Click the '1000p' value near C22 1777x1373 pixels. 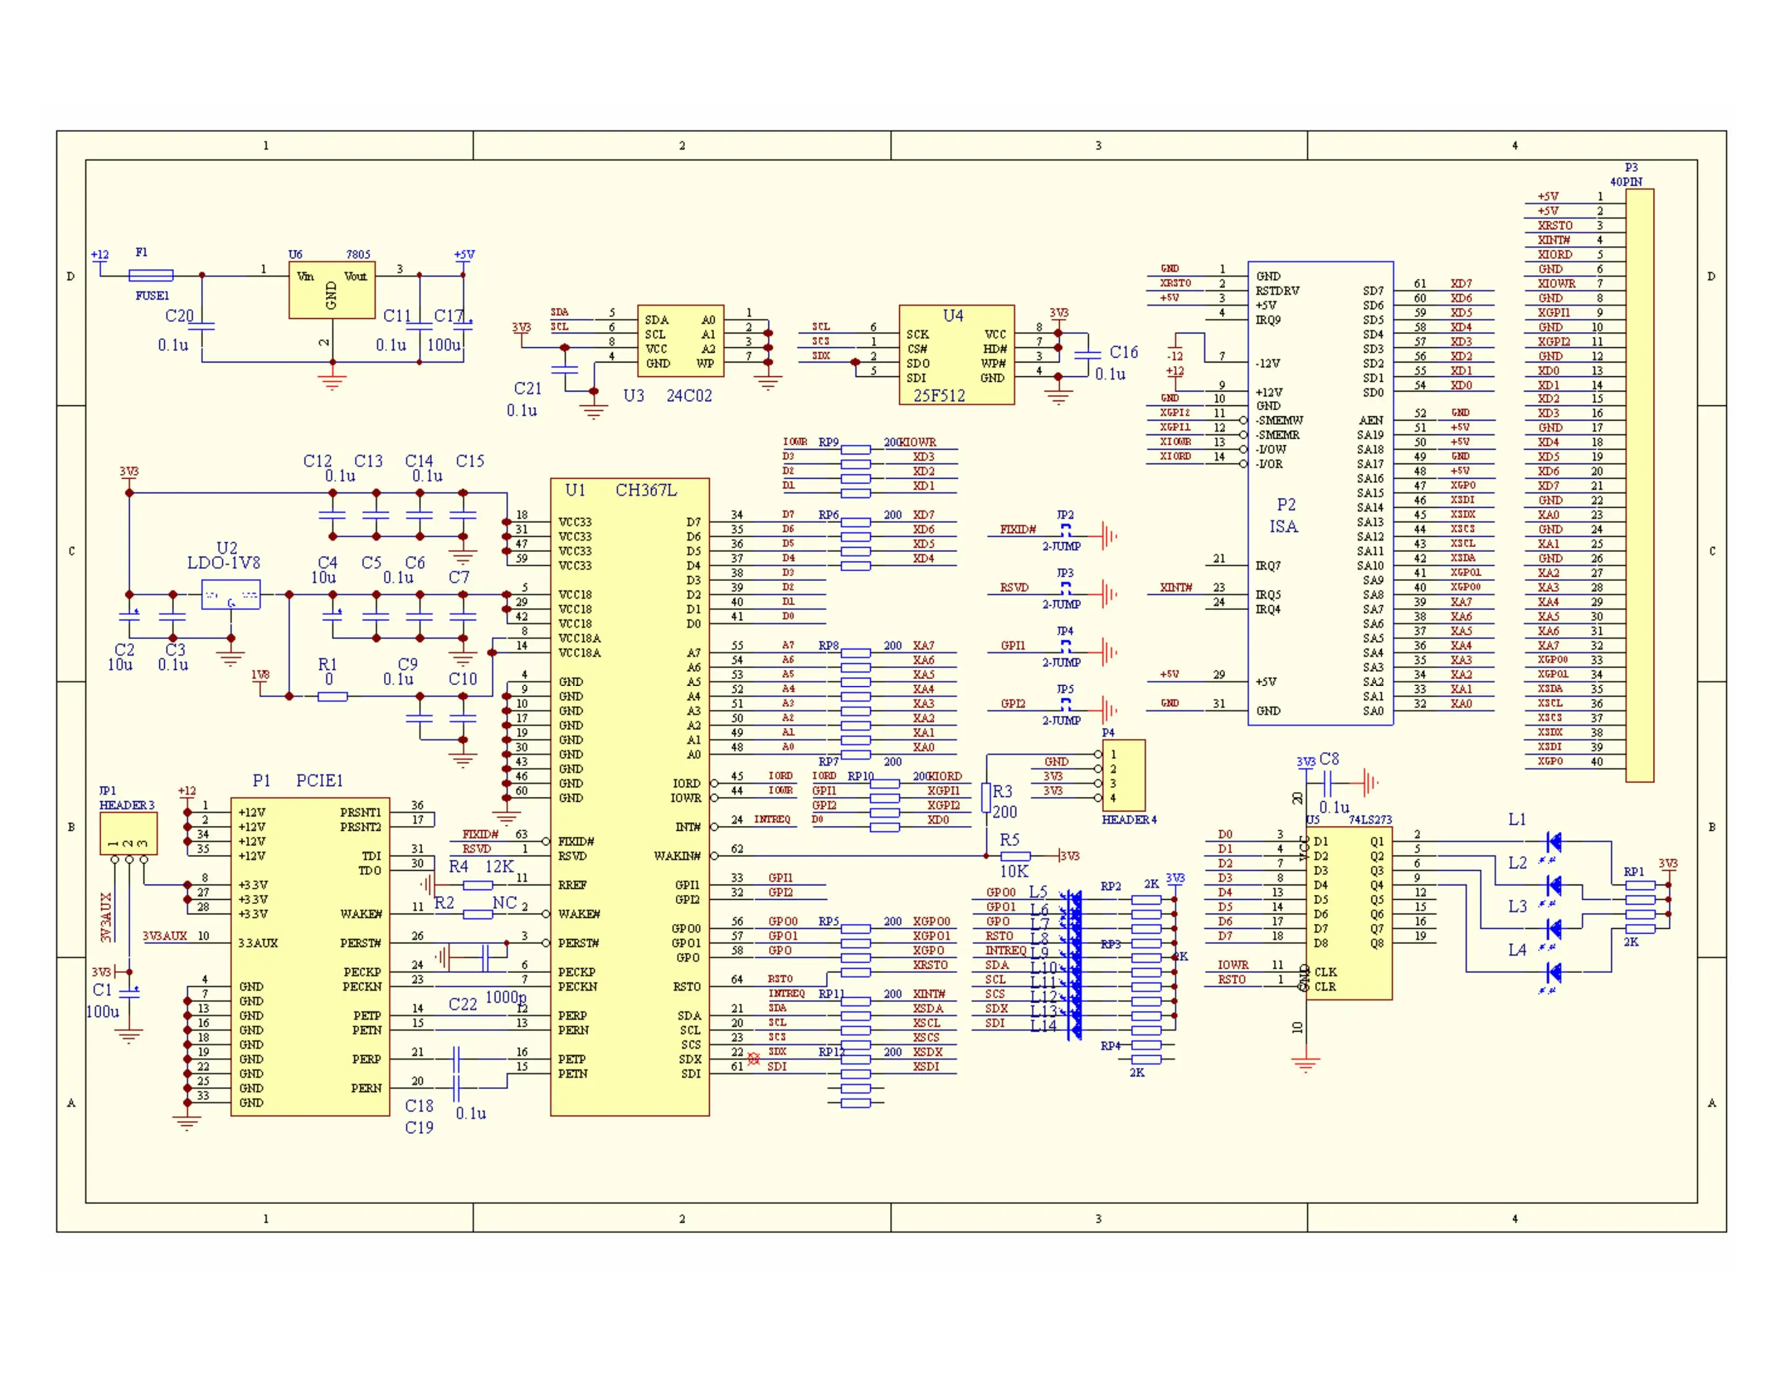pyautogui.click(x=506, y=998)
